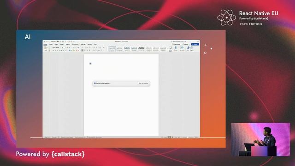Select the Normal style thumbnail
Screen dimensions: 295x166
coord(112,49)
